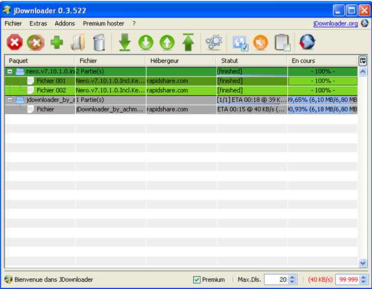Click the '2 Partie(s)' cell
Image resolution: width=372 pixels, height=289 pixels.
pyautogui.click(x=111, y=72)
